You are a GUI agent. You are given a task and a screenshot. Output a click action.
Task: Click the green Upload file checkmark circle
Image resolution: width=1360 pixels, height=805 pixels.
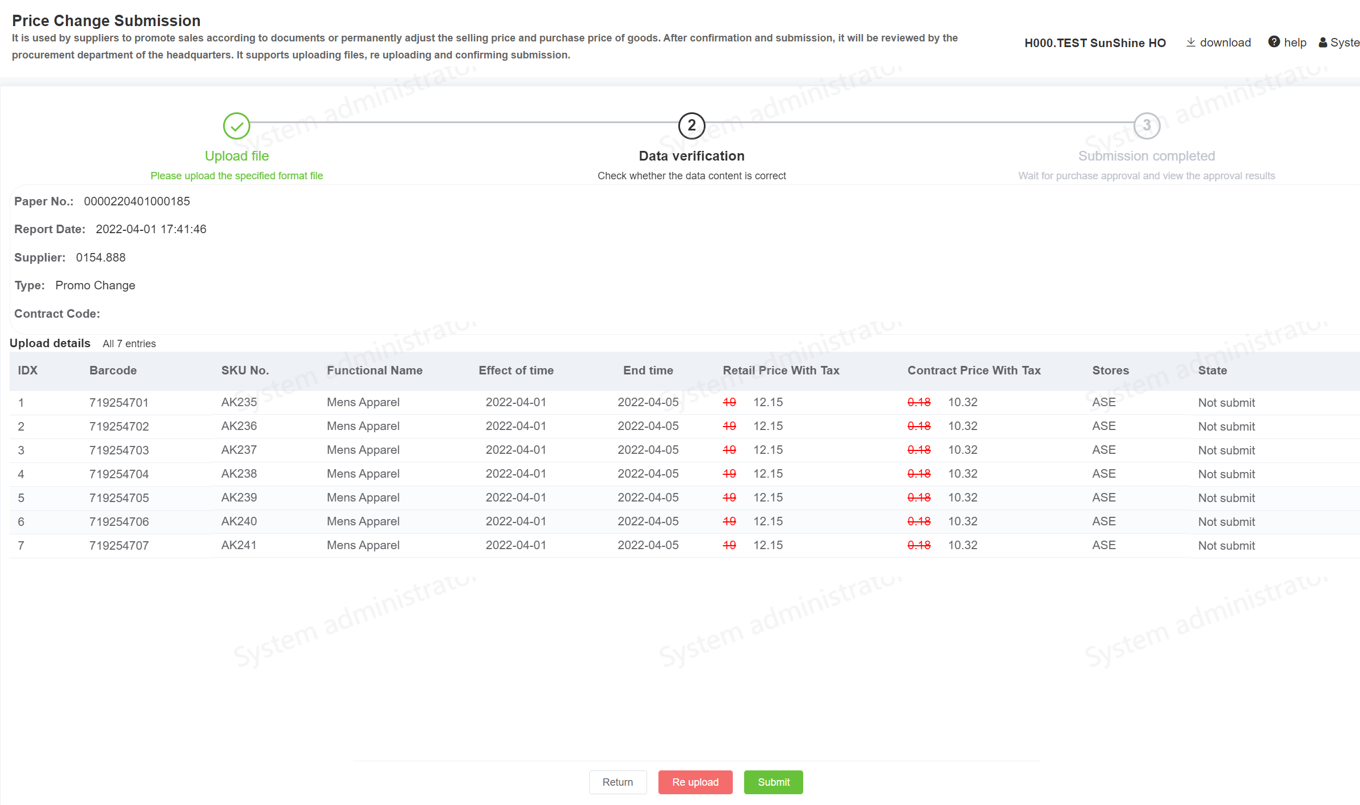(237, 126)
